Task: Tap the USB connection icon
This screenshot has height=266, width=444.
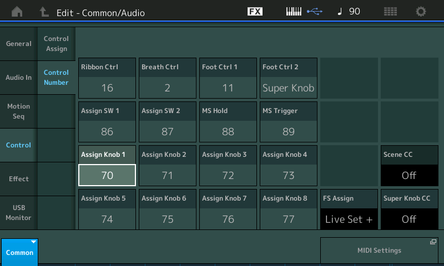Action: pyautogui.click(x=314, y=12)
